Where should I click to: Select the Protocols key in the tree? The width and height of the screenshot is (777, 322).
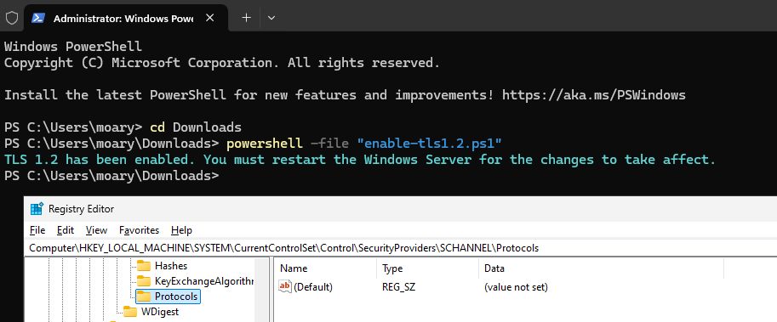click(168, 297)
